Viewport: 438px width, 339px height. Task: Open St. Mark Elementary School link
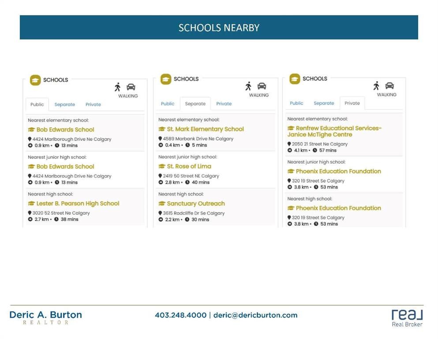pos(205,129)
